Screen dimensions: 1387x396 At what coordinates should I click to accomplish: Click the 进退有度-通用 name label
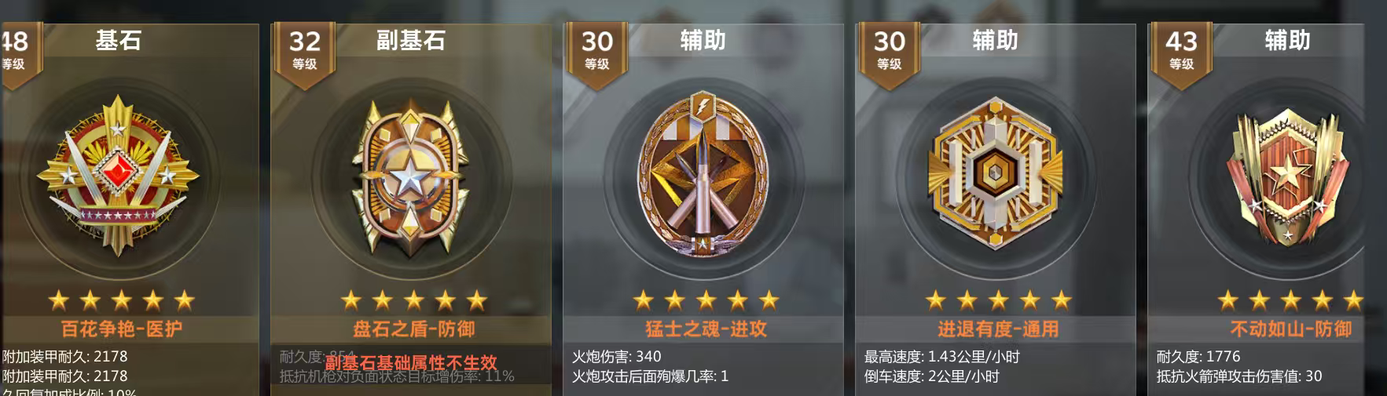(998, 329)
